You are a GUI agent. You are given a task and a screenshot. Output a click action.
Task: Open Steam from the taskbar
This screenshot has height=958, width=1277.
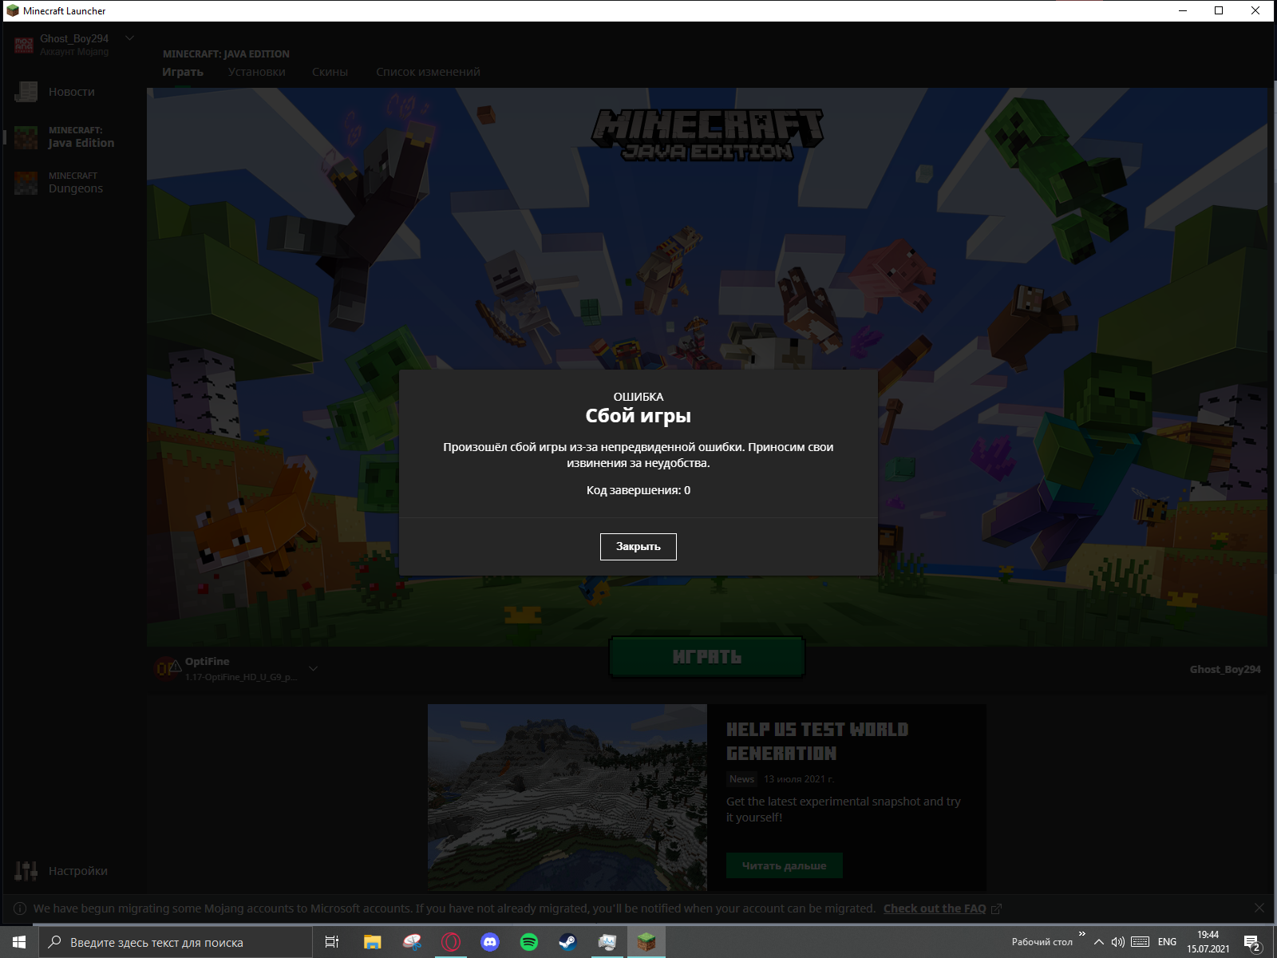[x=567, y=942]
